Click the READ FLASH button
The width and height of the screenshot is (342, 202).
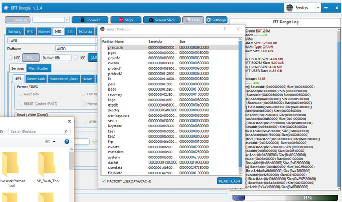click(x=229, y=181)
